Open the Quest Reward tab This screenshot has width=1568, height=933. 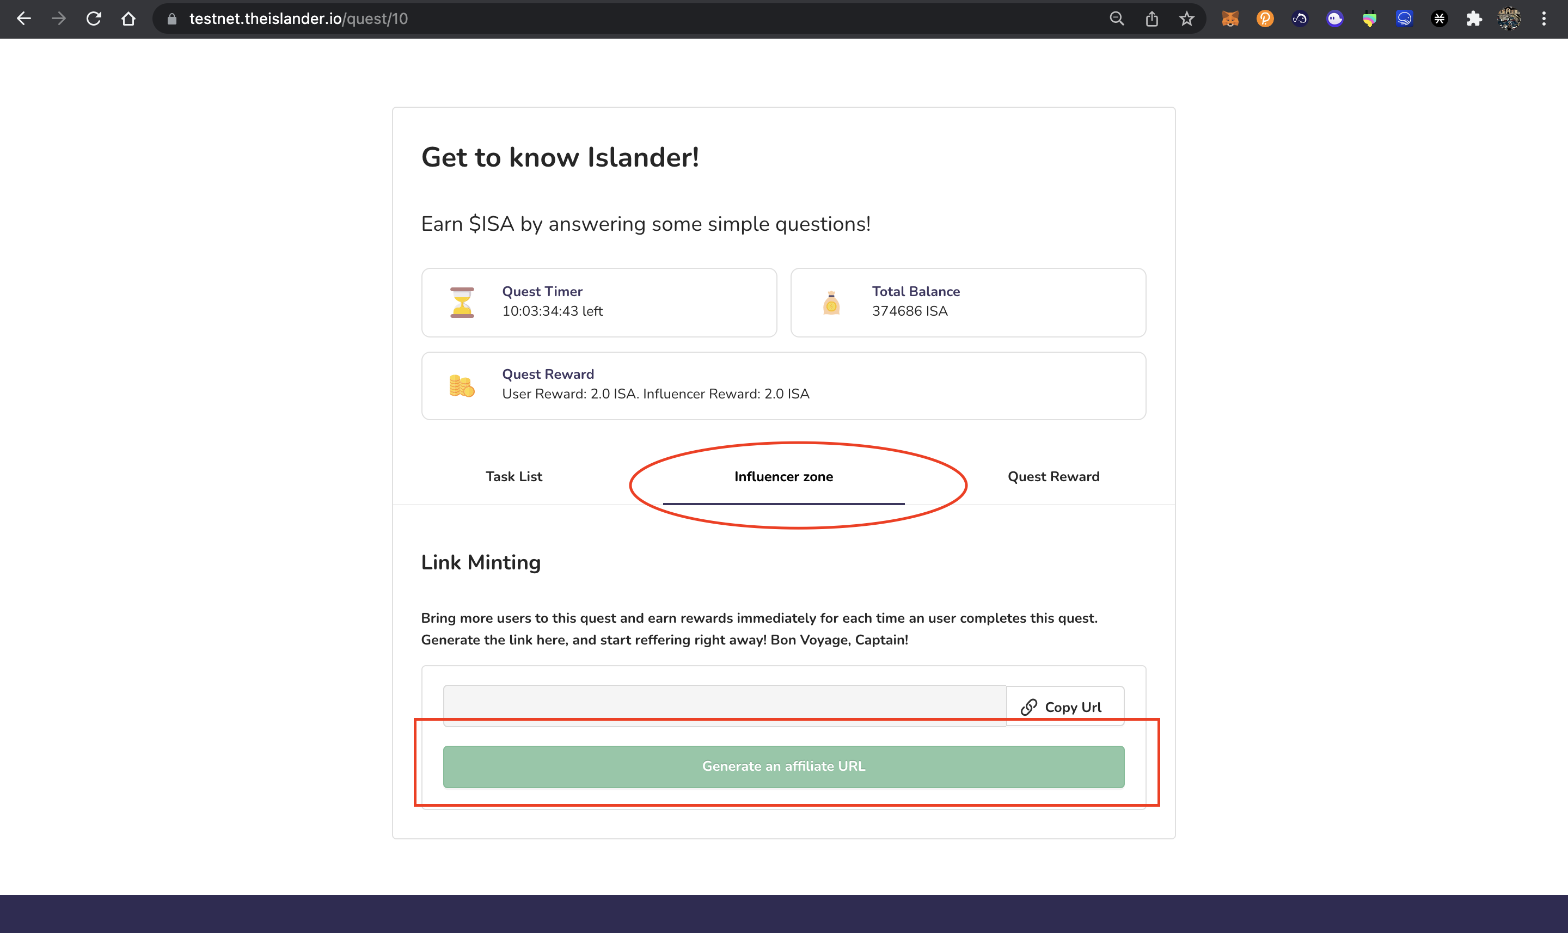tap(1053, 476)
